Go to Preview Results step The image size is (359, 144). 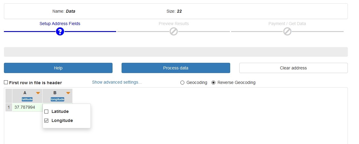coord(173,24)
